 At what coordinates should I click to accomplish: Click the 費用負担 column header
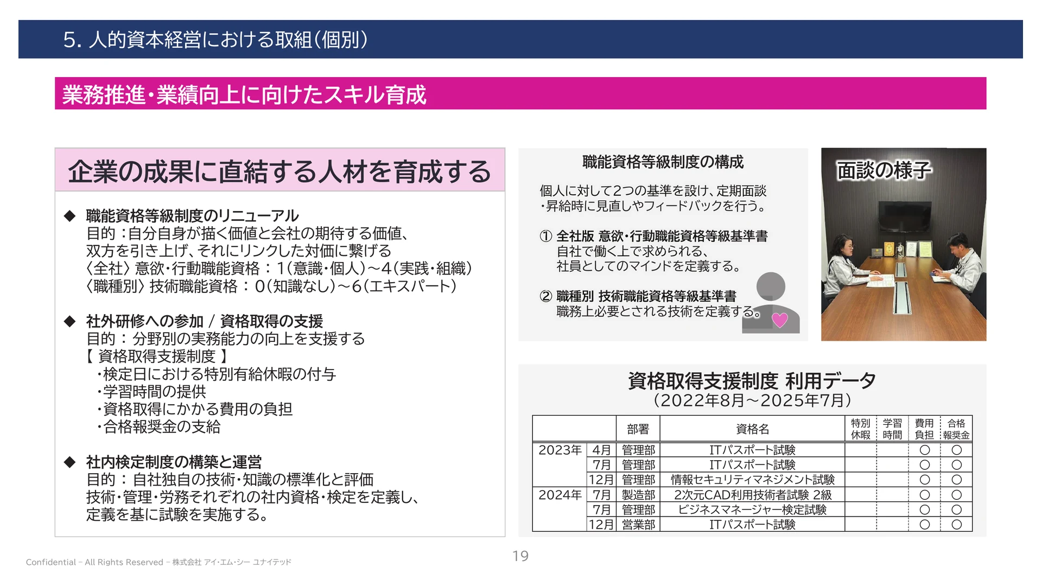pyautogui.click(x=925, y=429)
